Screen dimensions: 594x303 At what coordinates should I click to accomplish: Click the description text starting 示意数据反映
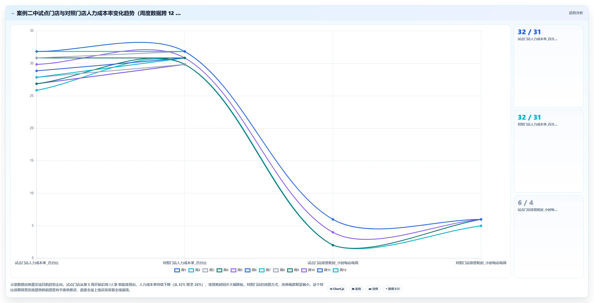(167, 287)
